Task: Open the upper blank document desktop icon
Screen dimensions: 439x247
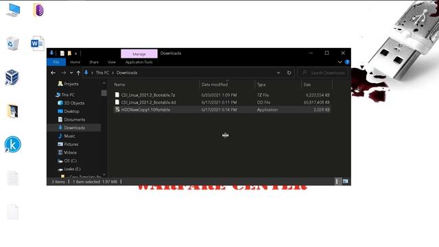Action: pos(12,178)
